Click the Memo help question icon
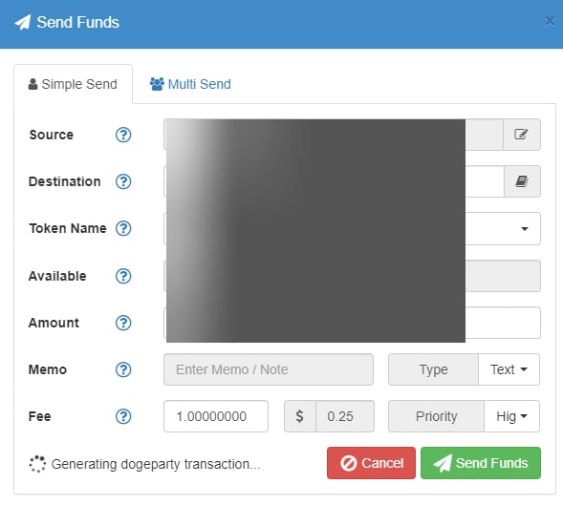The image size is (563, 505). pyautogui.click(x=123, y=369)
